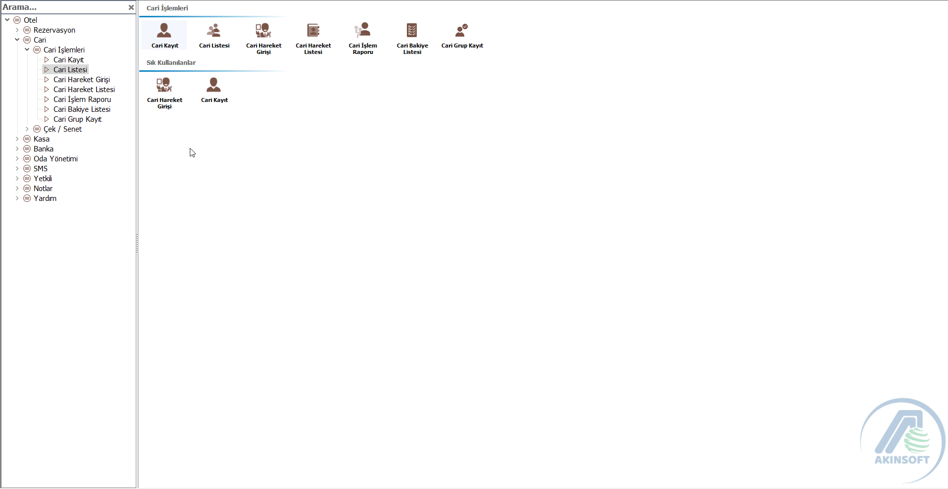Select the Notlar tree item

pos(43,189)
